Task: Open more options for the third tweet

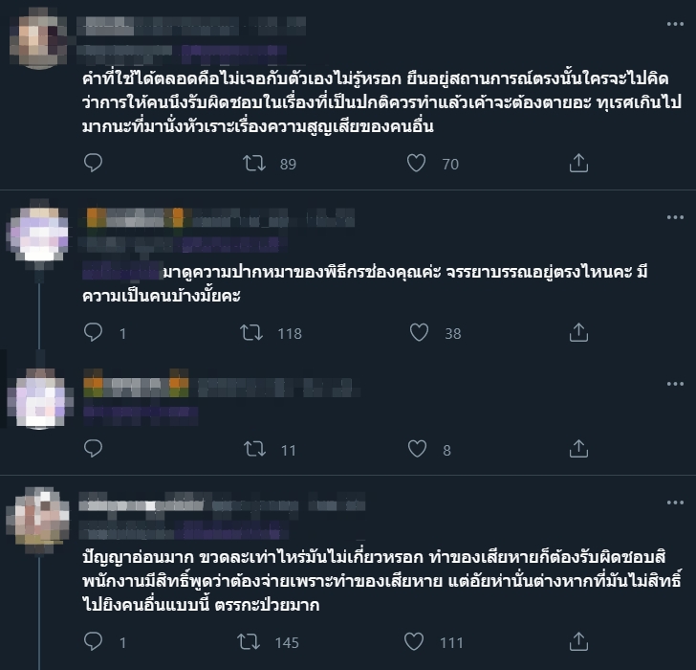Action: coord(675,384)
